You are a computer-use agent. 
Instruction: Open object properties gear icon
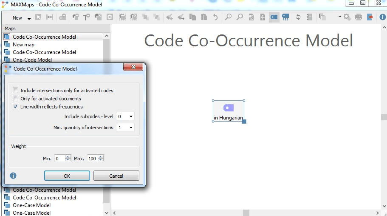point(110,17)
